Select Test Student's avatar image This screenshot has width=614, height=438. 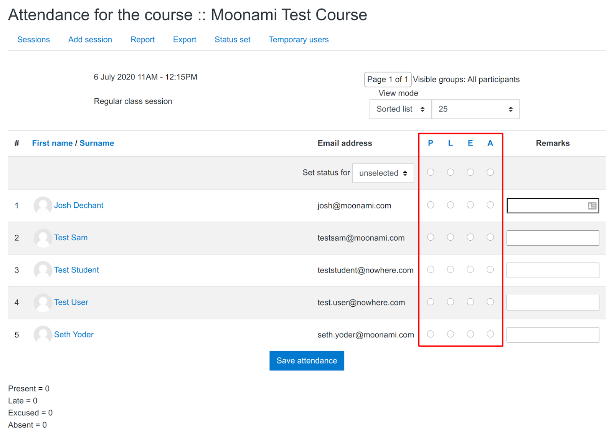point(43,270)
